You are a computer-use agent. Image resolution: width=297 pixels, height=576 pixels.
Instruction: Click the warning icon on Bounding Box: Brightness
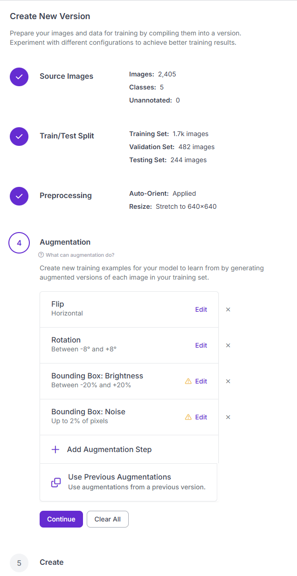click(x=189, y=381)
